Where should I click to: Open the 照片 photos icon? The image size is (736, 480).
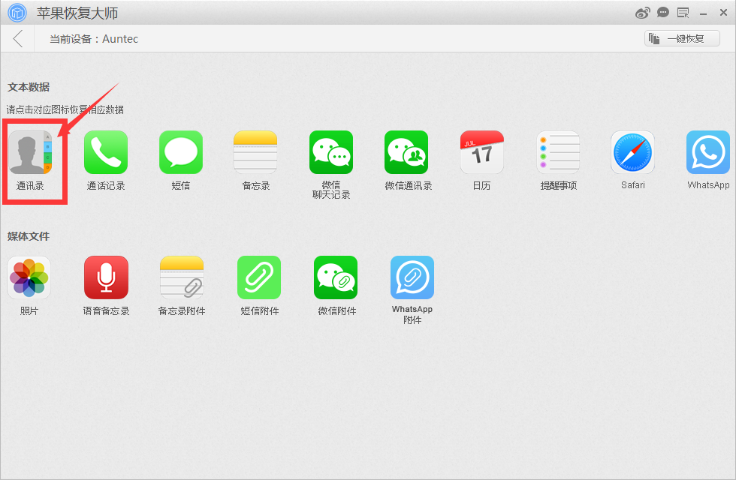click(29, 277)
